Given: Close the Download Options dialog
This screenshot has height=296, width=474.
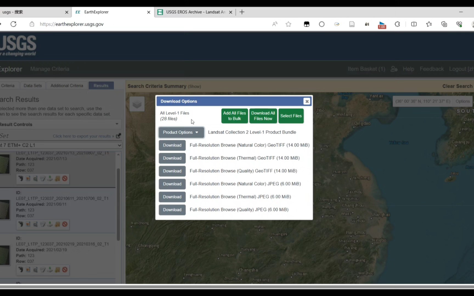Looking at the screenshot, I should (x=307, y=101).
